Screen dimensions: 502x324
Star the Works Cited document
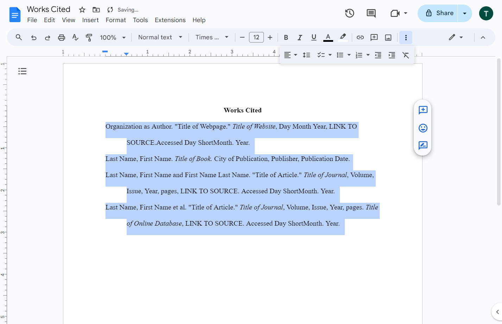(x=82, y=10)
